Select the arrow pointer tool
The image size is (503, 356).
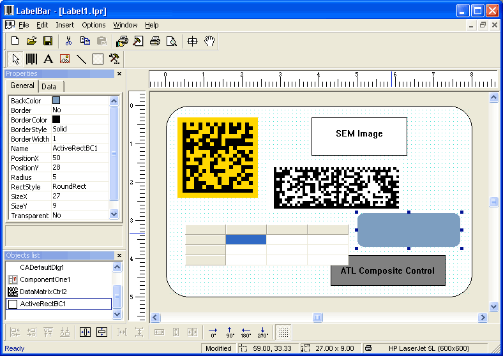click(15, 59)
